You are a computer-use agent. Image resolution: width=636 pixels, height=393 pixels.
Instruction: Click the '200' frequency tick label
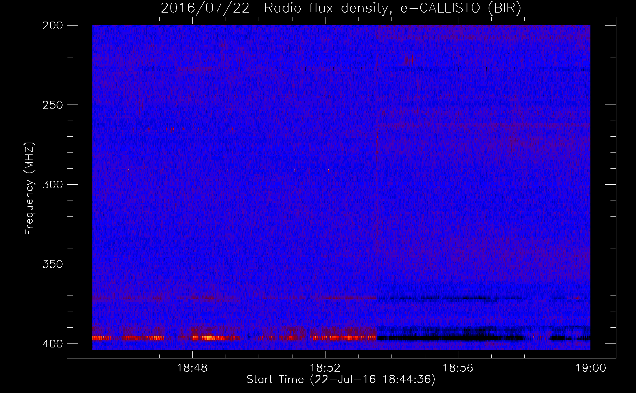(x=52, y=26)
